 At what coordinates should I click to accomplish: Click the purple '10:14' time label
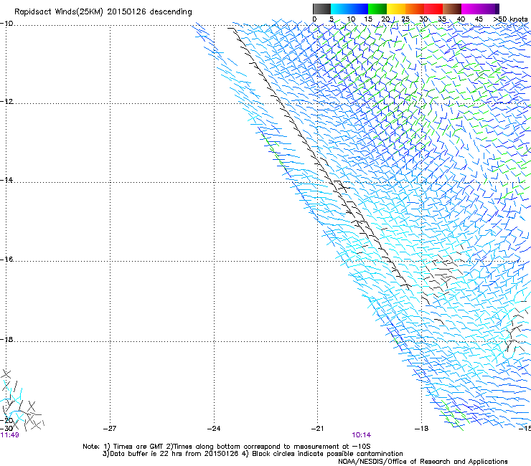361,435
